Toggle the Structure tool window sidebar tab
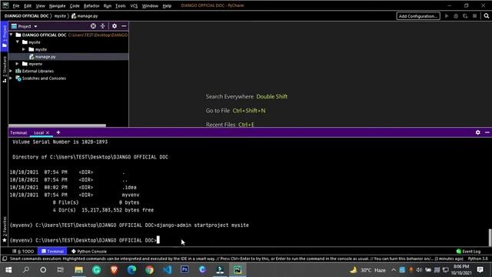This screenshot has height=277, width=492. [5, 70]
